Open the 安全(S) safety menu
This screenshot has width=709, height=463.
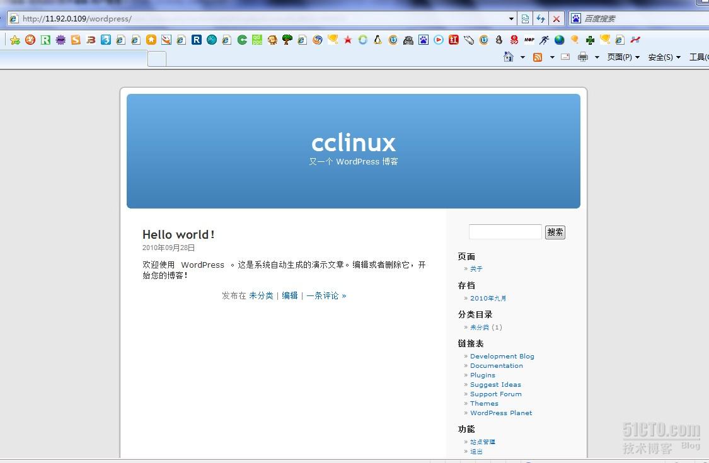click(x=664, y=57)
